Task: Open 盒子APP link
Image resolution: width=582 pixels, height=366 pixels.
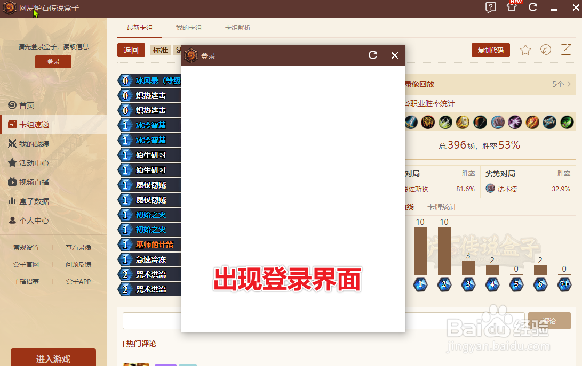Action: click(78, 281)
